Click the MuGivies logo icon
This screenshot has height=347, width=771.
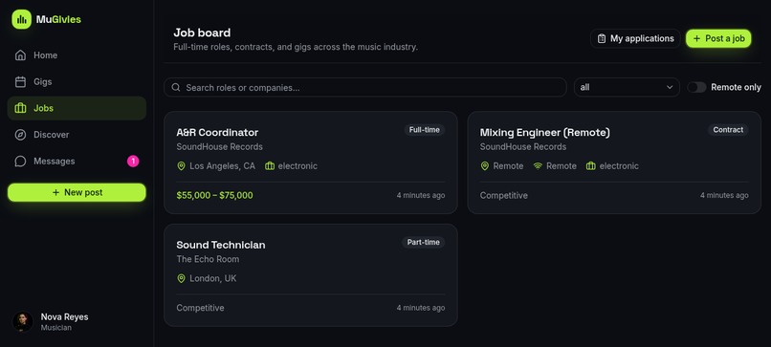click(22, 20)
